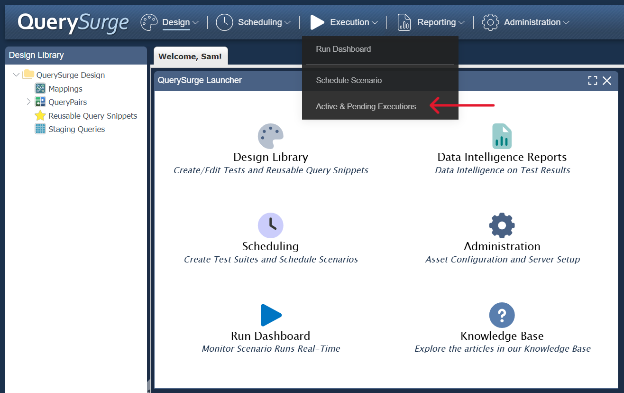Open the Administration menu dropdown arrow
The height and width of the screenshot is (393, 624).
pos(566,22)
